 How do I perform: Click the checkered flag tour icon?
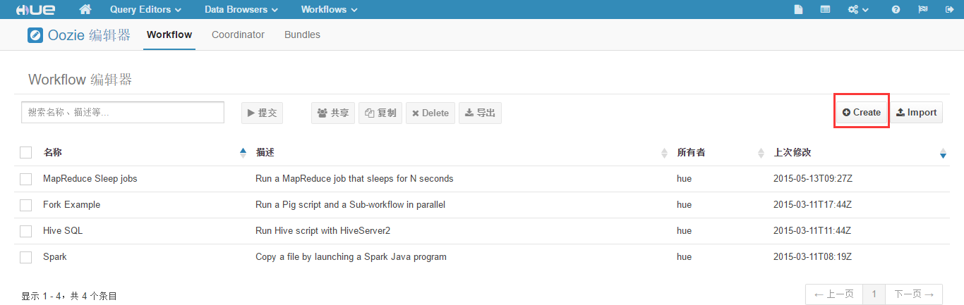(x=922, y=10)
